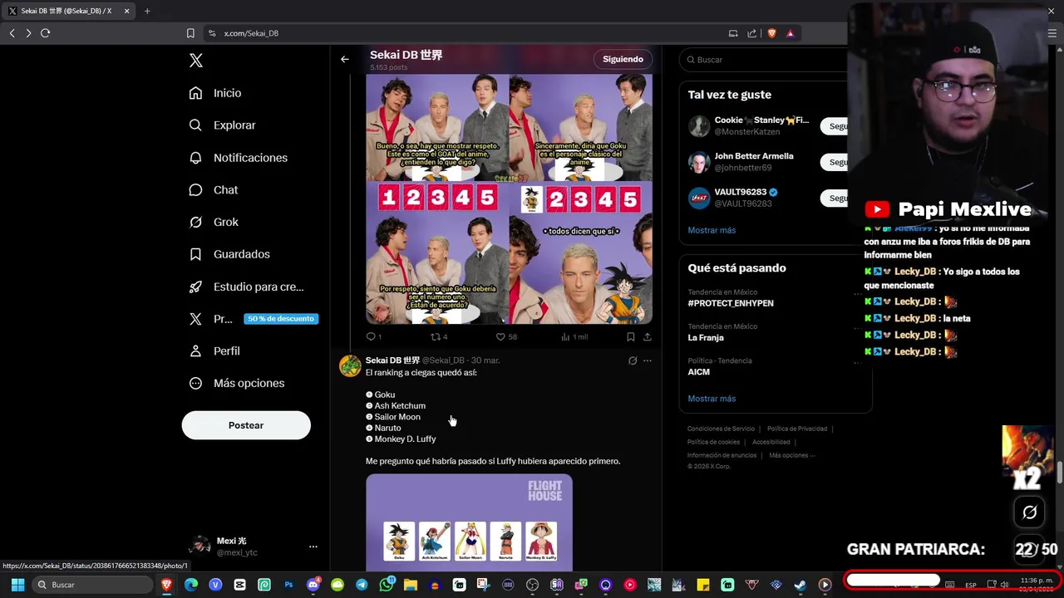Click the Brave Shields lion icon
The width and height of the screenshot is (1064, 598).
771,33
